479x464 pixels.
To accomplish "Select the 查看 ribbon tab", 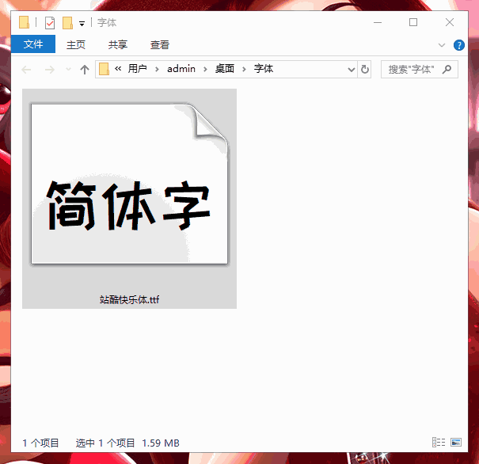I will (160, 45).
